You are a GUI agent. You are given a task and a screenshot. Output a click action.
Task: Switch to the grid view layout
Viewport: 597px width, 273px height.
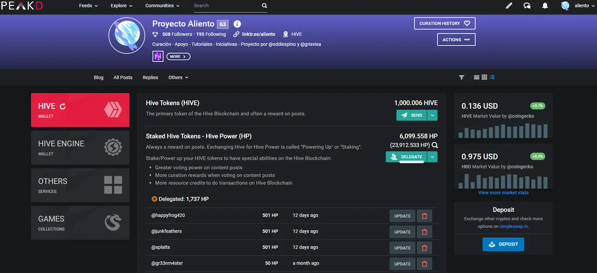484,77
